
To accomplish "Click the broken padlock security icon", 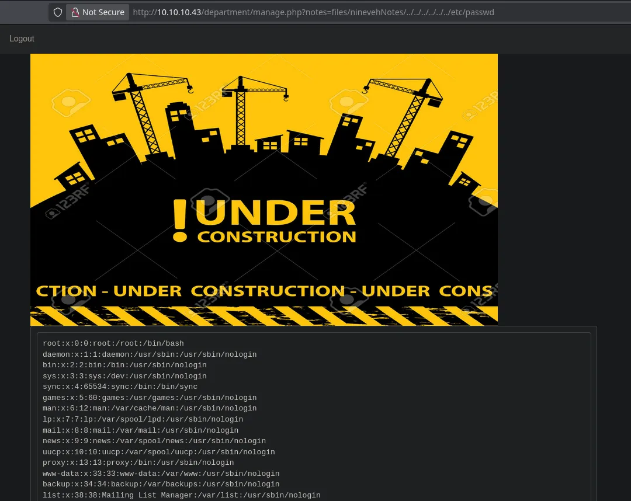I will point(75,12).
